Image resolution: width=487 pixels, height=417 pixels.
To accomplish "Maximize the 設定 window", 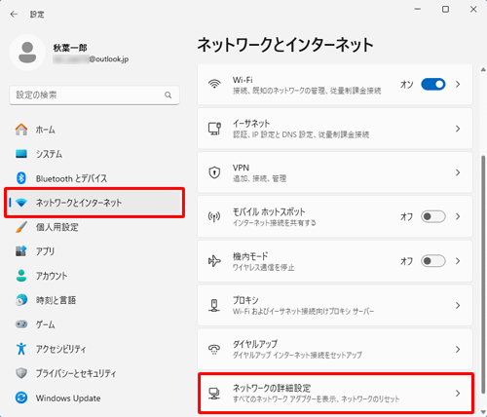I will click(x=445, y=10).
